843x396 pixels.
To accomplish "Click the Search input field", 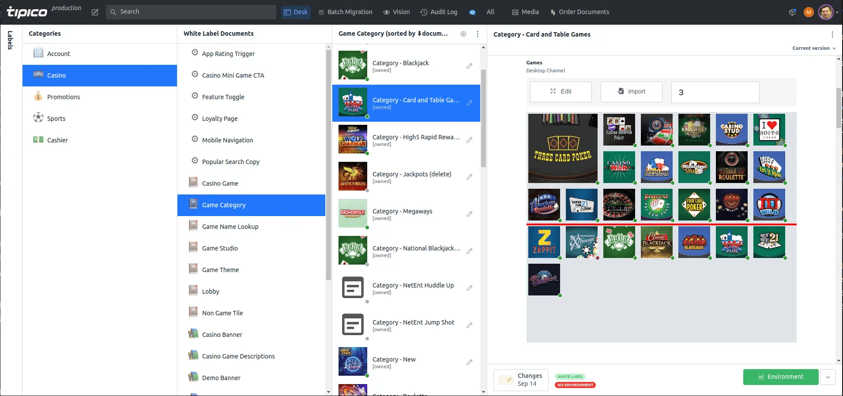I will pyautogui.click(x=191, y=12).
